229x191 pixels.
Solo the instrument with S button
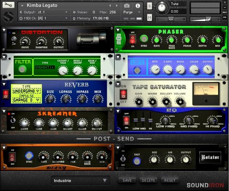point(149,6)
